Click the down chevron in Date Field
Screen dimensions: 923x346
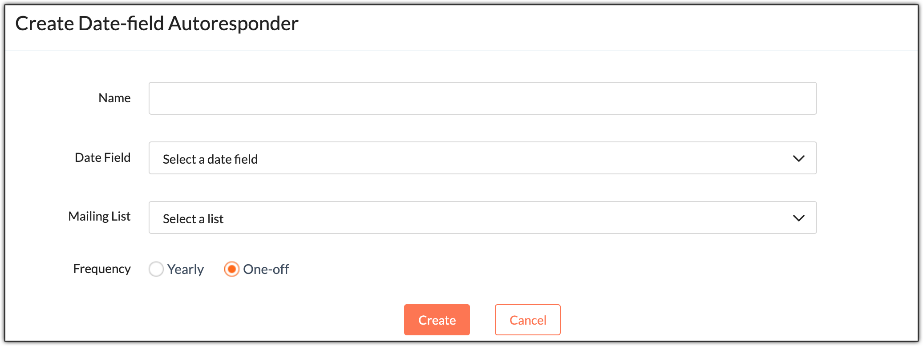click(x=799, y=158)
